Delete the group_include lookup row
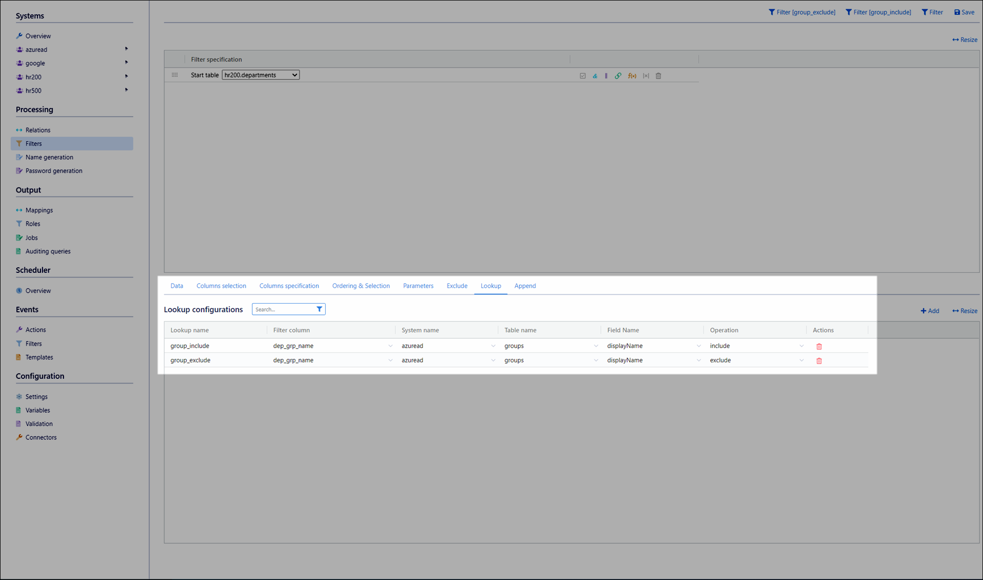 819,347
